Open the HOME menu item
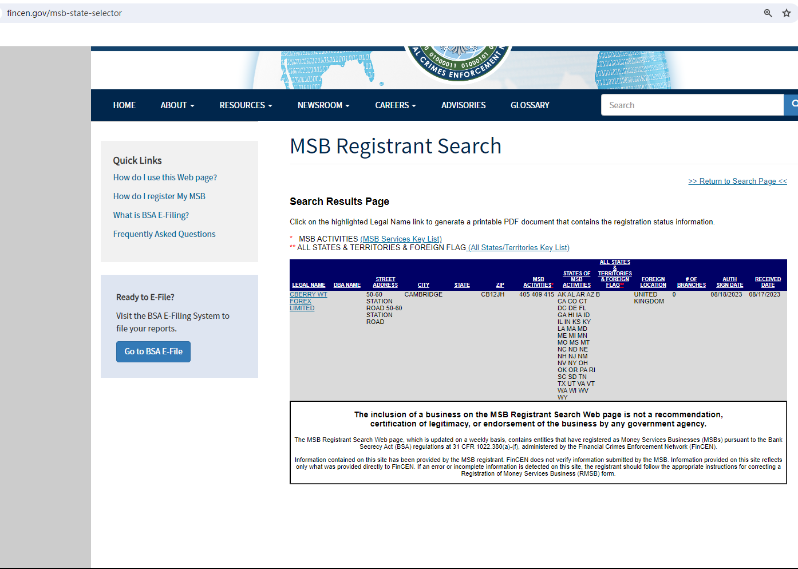The height and width of the screenshot is (569, 798). pos(124,105)
